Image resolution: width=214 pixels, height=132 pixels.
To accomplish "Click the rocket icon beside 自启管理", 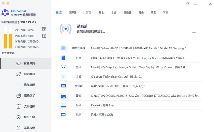I will click(19, 74).
